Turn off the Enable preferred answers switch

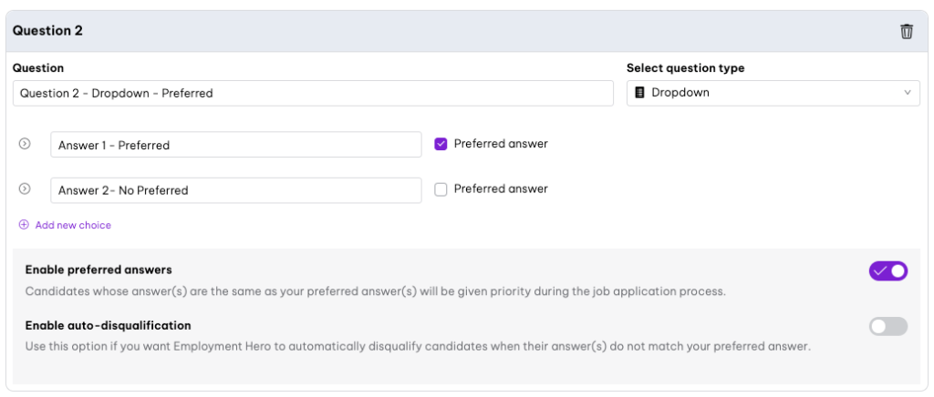coord(887,271)
